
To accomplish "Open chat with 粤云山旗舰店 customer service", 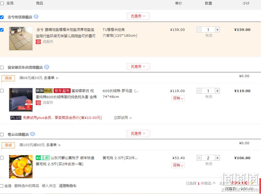I will (33, 134).
